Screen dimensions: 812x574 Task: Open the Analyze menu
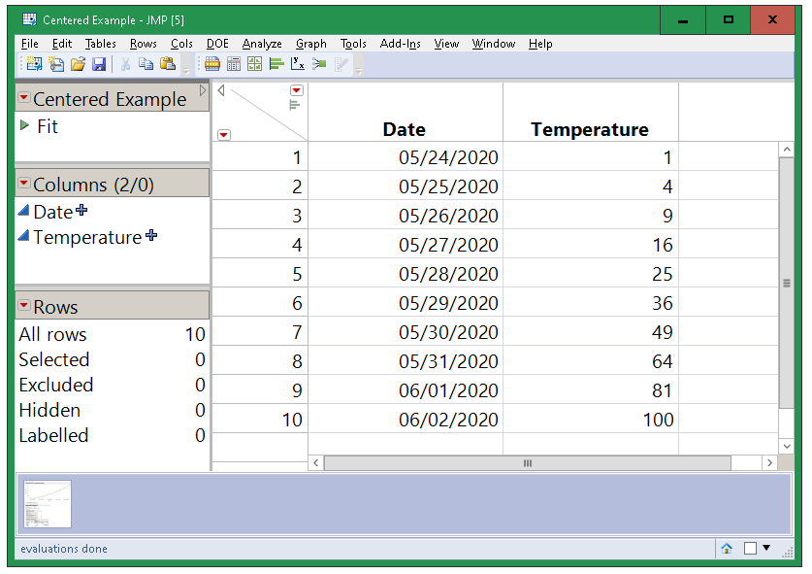coord(262,44)
